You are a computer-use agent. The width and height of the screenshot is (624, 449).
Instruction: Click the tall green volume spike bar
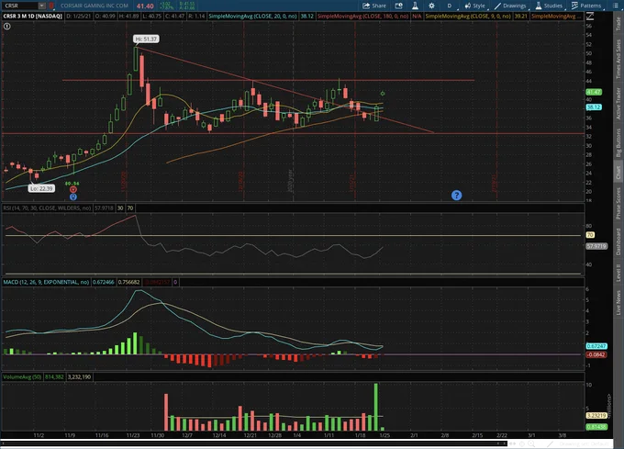(376, 407)
